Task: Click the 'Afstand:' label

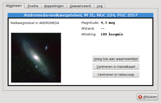Action: [88, 29]
